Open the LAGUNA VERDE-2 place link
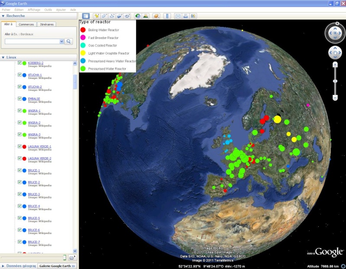Screen dimensions: 346x269 click(x=39, y=158)
